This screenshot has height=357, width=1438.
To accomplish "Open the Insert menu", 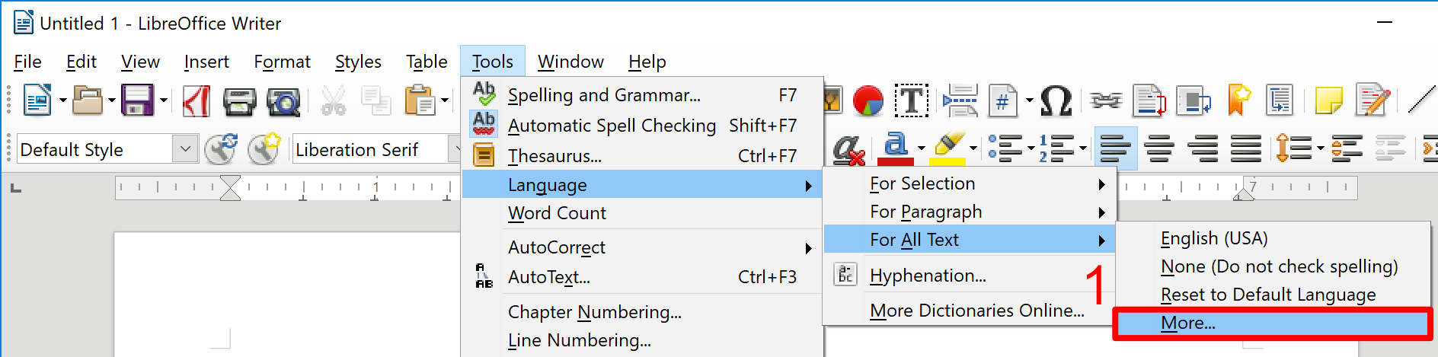I will tap(206, 62).
